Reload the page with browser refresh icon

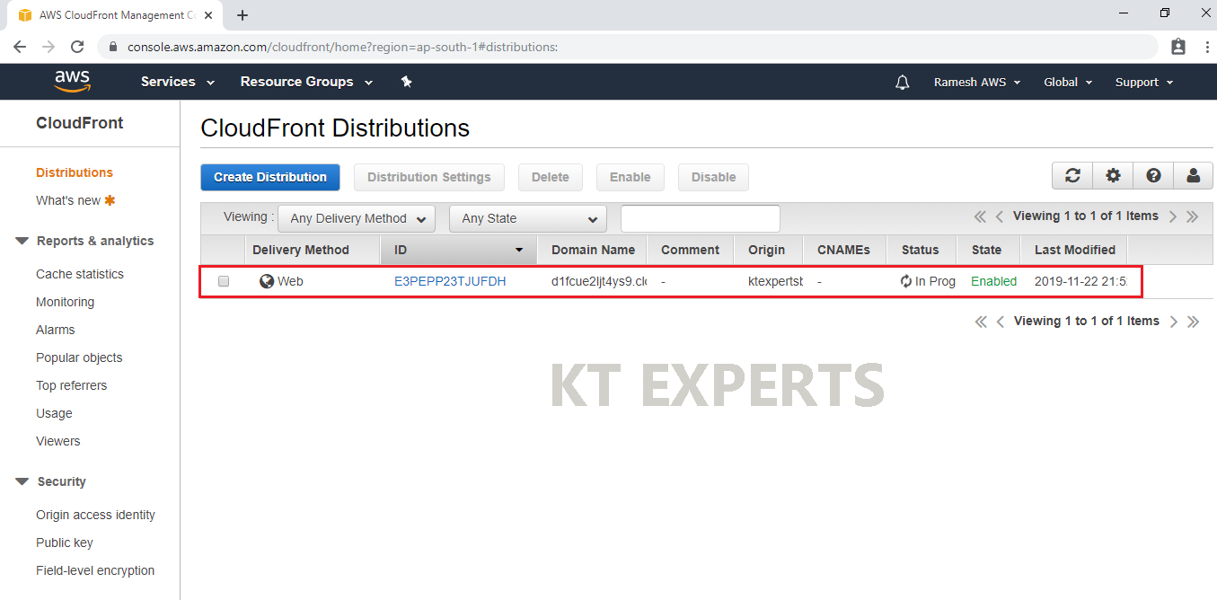(x=77, y=47)
